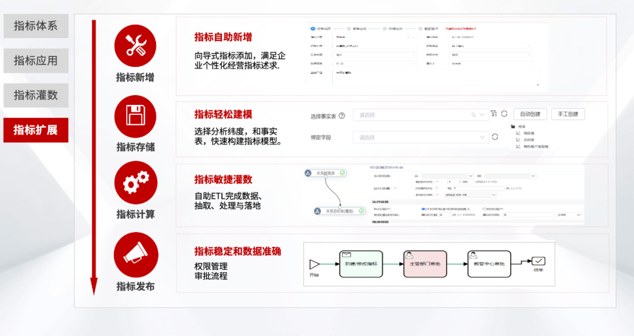Select the 特定用户 radio option

pos(484,209)
